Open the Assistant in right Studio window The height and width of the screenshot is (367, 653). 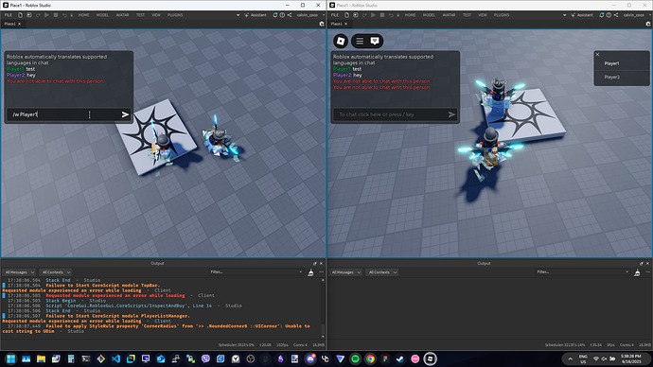(582, 15)
